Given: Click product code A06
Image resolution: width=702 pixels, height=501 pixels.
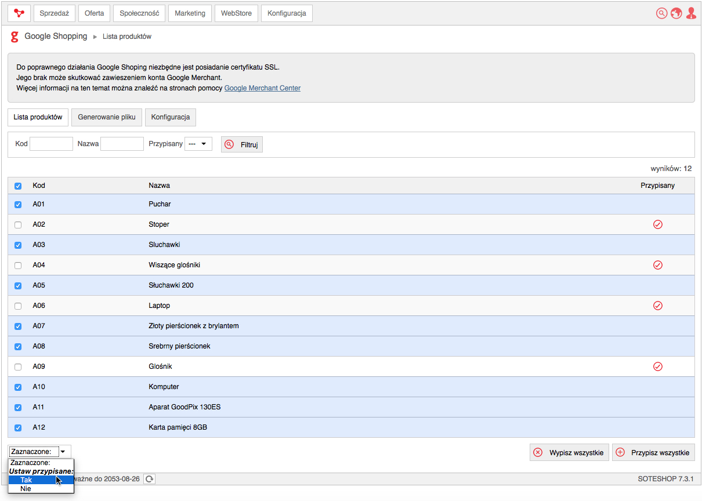Looking at the screenshot, I should 39,306.
